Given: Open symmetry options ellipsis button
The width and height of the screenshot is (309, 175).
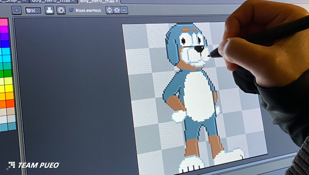Looking at the screenshot, I should click(x=125, y=10).
